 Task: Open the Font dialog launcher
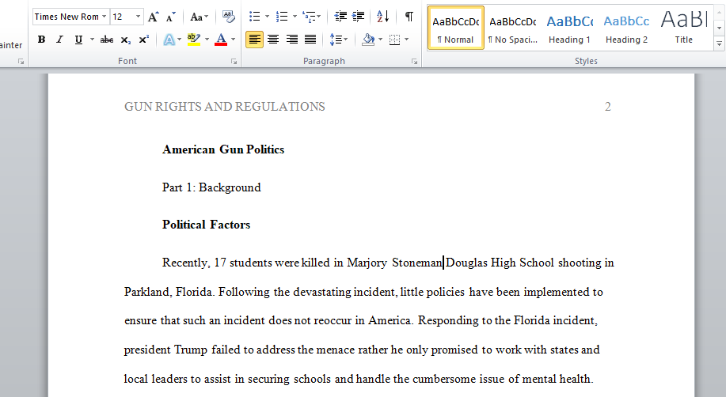pos(234,62)
